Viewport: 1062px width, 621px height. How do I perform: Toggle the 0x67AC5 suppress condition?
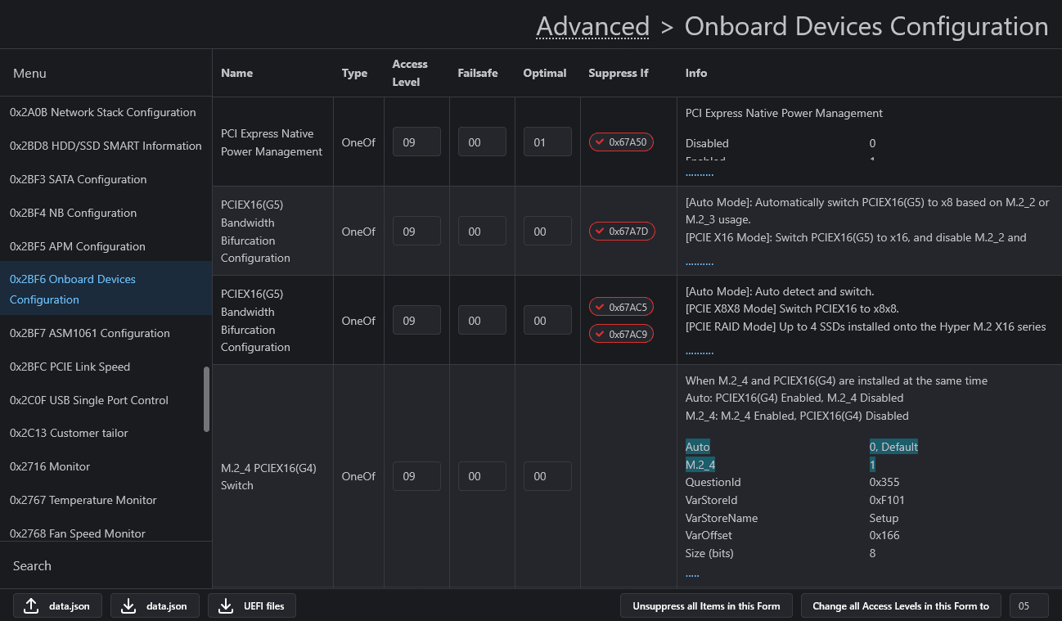(x=621, y=308)
